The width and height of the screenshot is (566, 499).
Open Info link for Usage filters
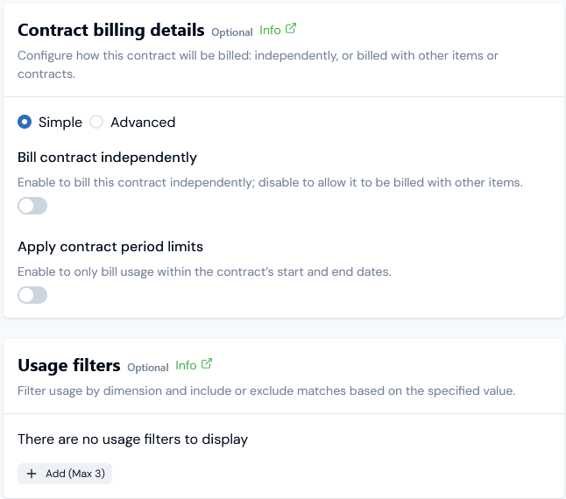pos(186,365)
